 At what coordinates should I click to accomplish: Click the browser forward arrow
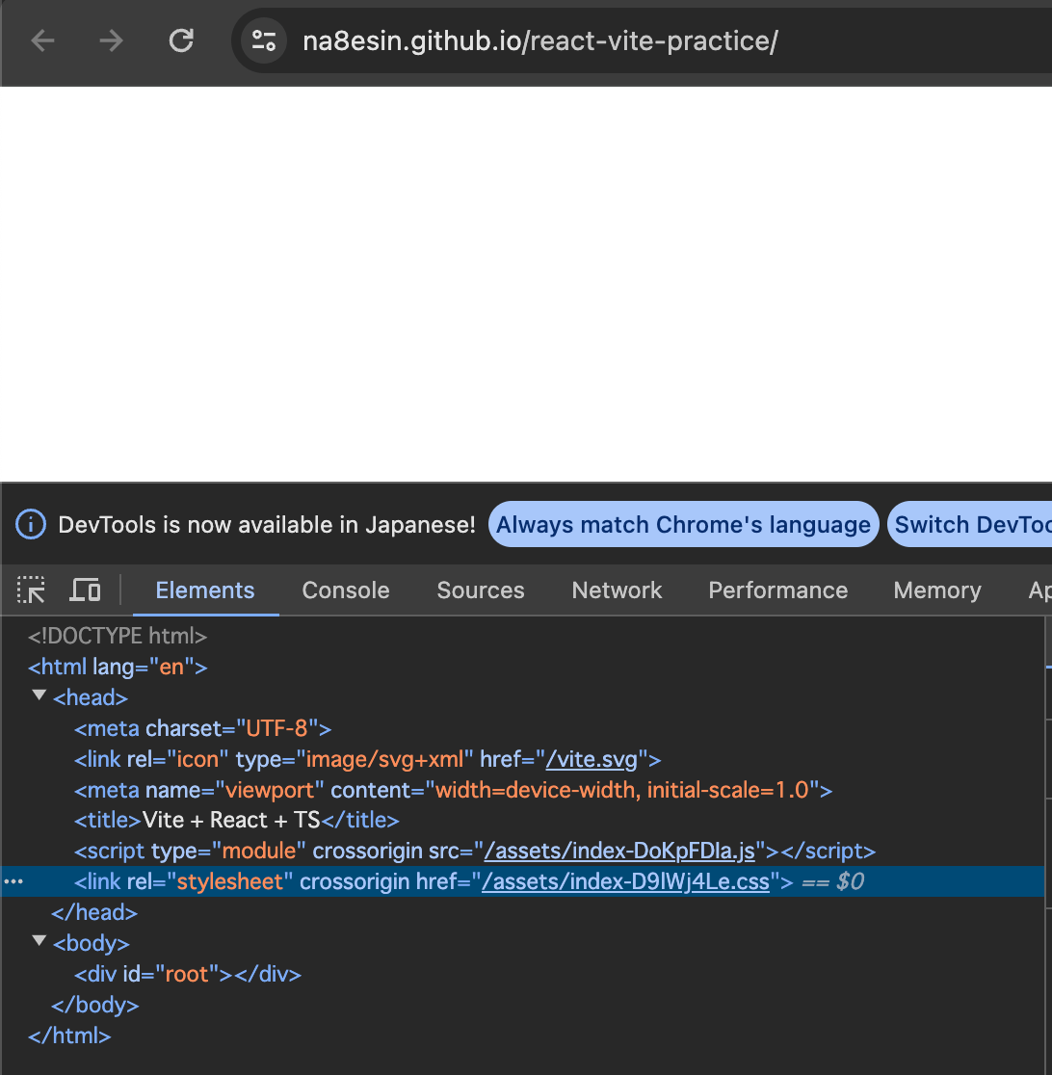coord(111,41)
